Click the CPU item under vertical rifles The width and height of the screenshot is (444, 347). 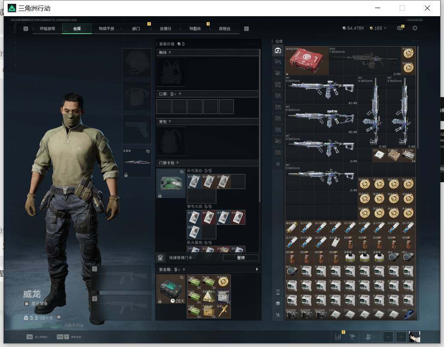click(379, 155)
